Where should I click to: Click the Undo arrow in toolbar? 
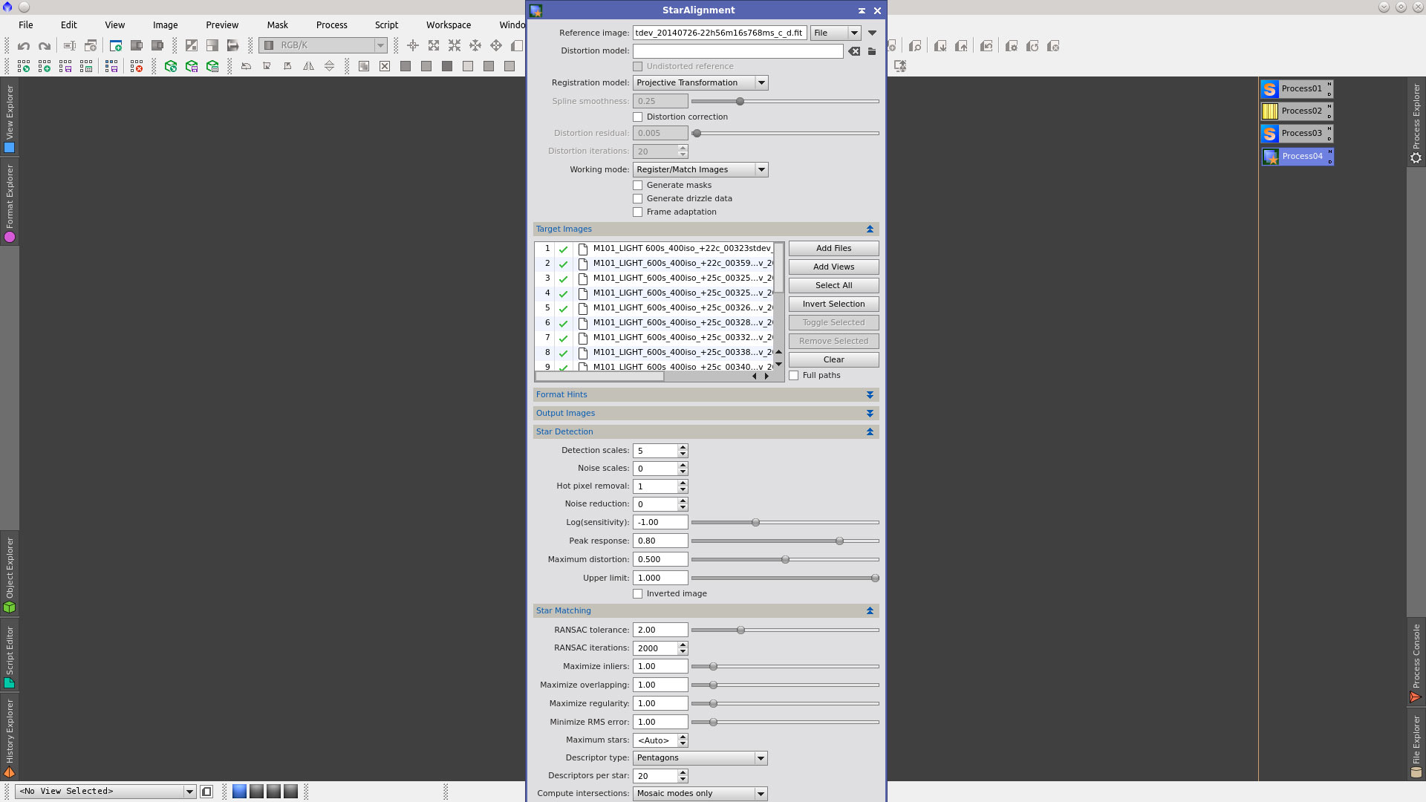(x=24, y=46)
